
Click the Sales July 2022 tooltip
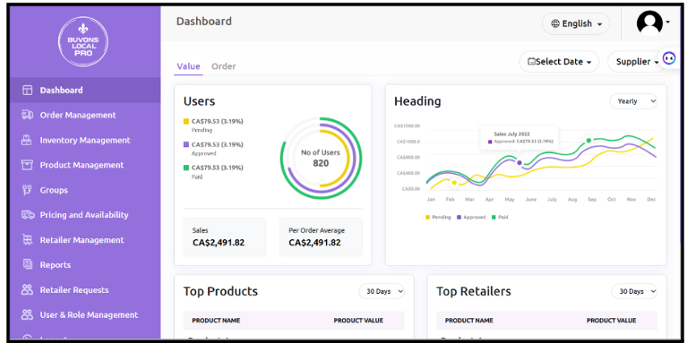519,138
